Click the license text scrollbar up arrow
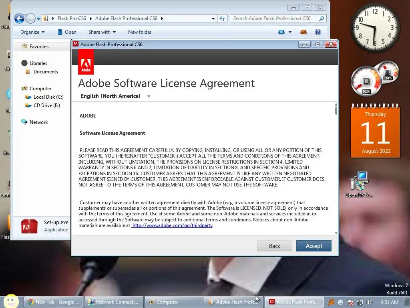This screenshot has height=308, width=410. [x=336, y=105]
